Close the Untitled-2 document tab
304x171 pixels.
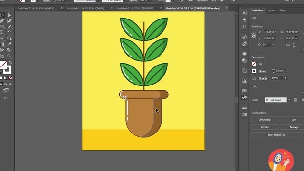point(62,8)
